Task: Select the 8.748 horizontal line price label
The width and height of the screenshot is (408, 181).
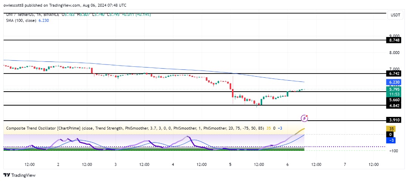Action: [x=394, y=40]
